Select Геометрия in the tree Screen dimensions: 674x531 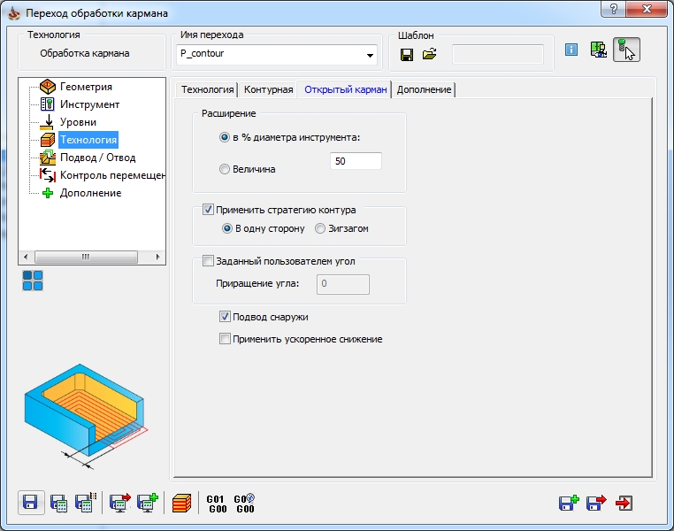click(x=86, y=87)
